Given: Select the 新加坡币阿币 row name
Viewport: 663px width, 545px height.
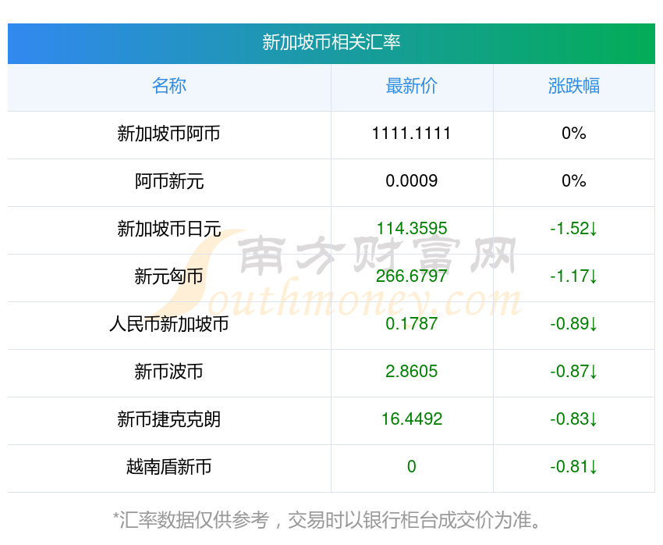Looking at the screenshot, I should click(x=169, y=134).
